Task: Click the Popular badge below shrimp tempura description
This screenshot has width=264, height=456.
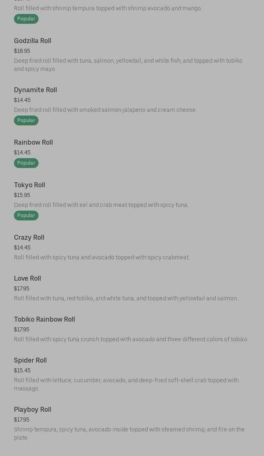Action: pos(26,19)
